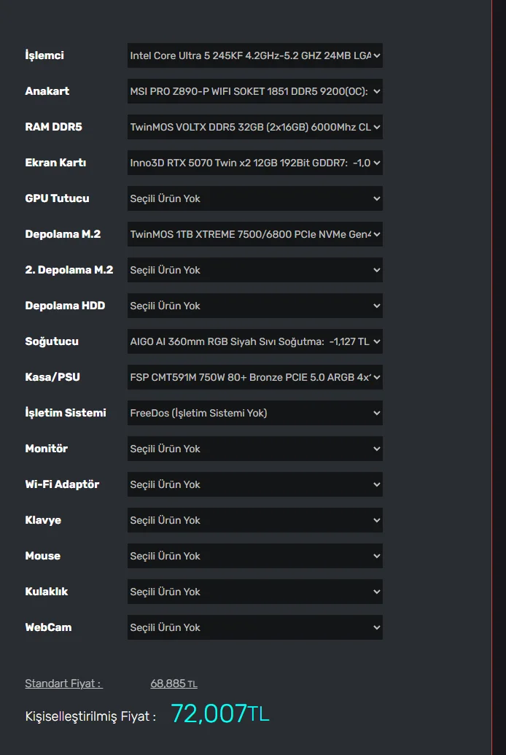Open the Monitör selection dropdown
Image resolution: width=506 pixels, height=755 pixels.
tap(254, 449)
